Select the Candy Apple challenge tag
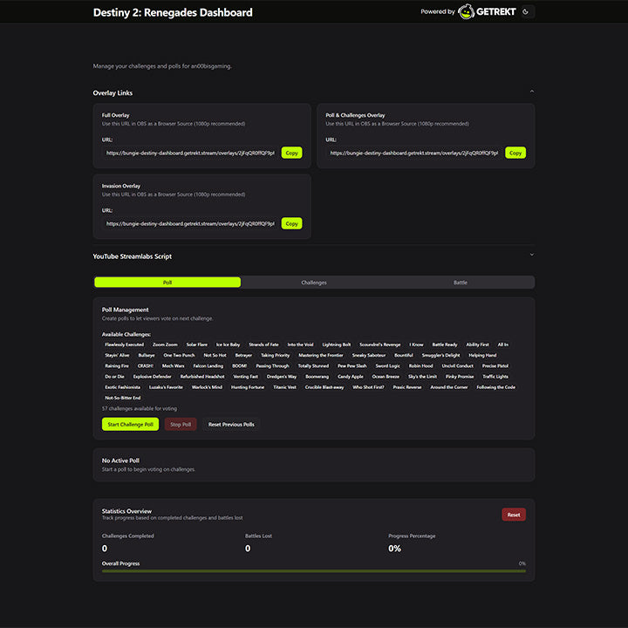The image size is (628, 628). coord(351,377)
